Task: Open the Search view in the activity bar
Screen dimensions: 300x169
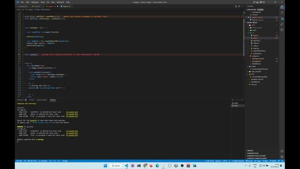Action: [282, 13]
